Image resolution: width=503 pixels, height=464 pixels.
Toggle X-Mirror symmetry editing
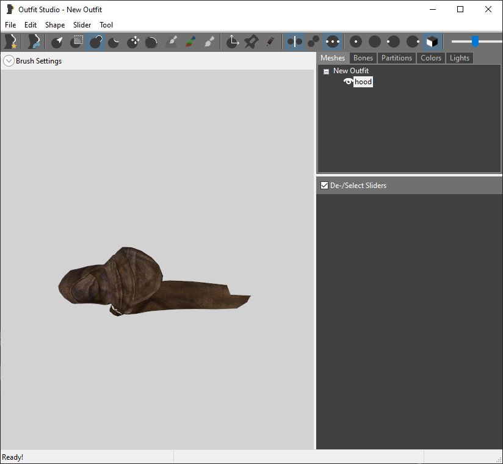pyautogui.click(x=294, y=42)
